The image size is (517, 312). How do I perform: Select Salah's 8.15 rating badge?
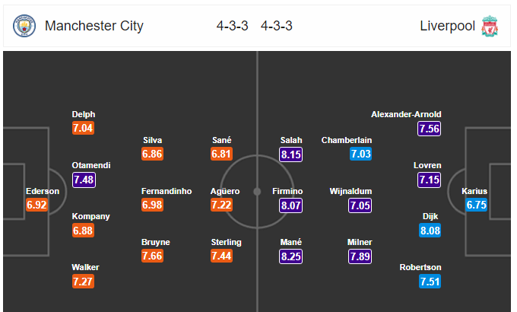[290, 154]
